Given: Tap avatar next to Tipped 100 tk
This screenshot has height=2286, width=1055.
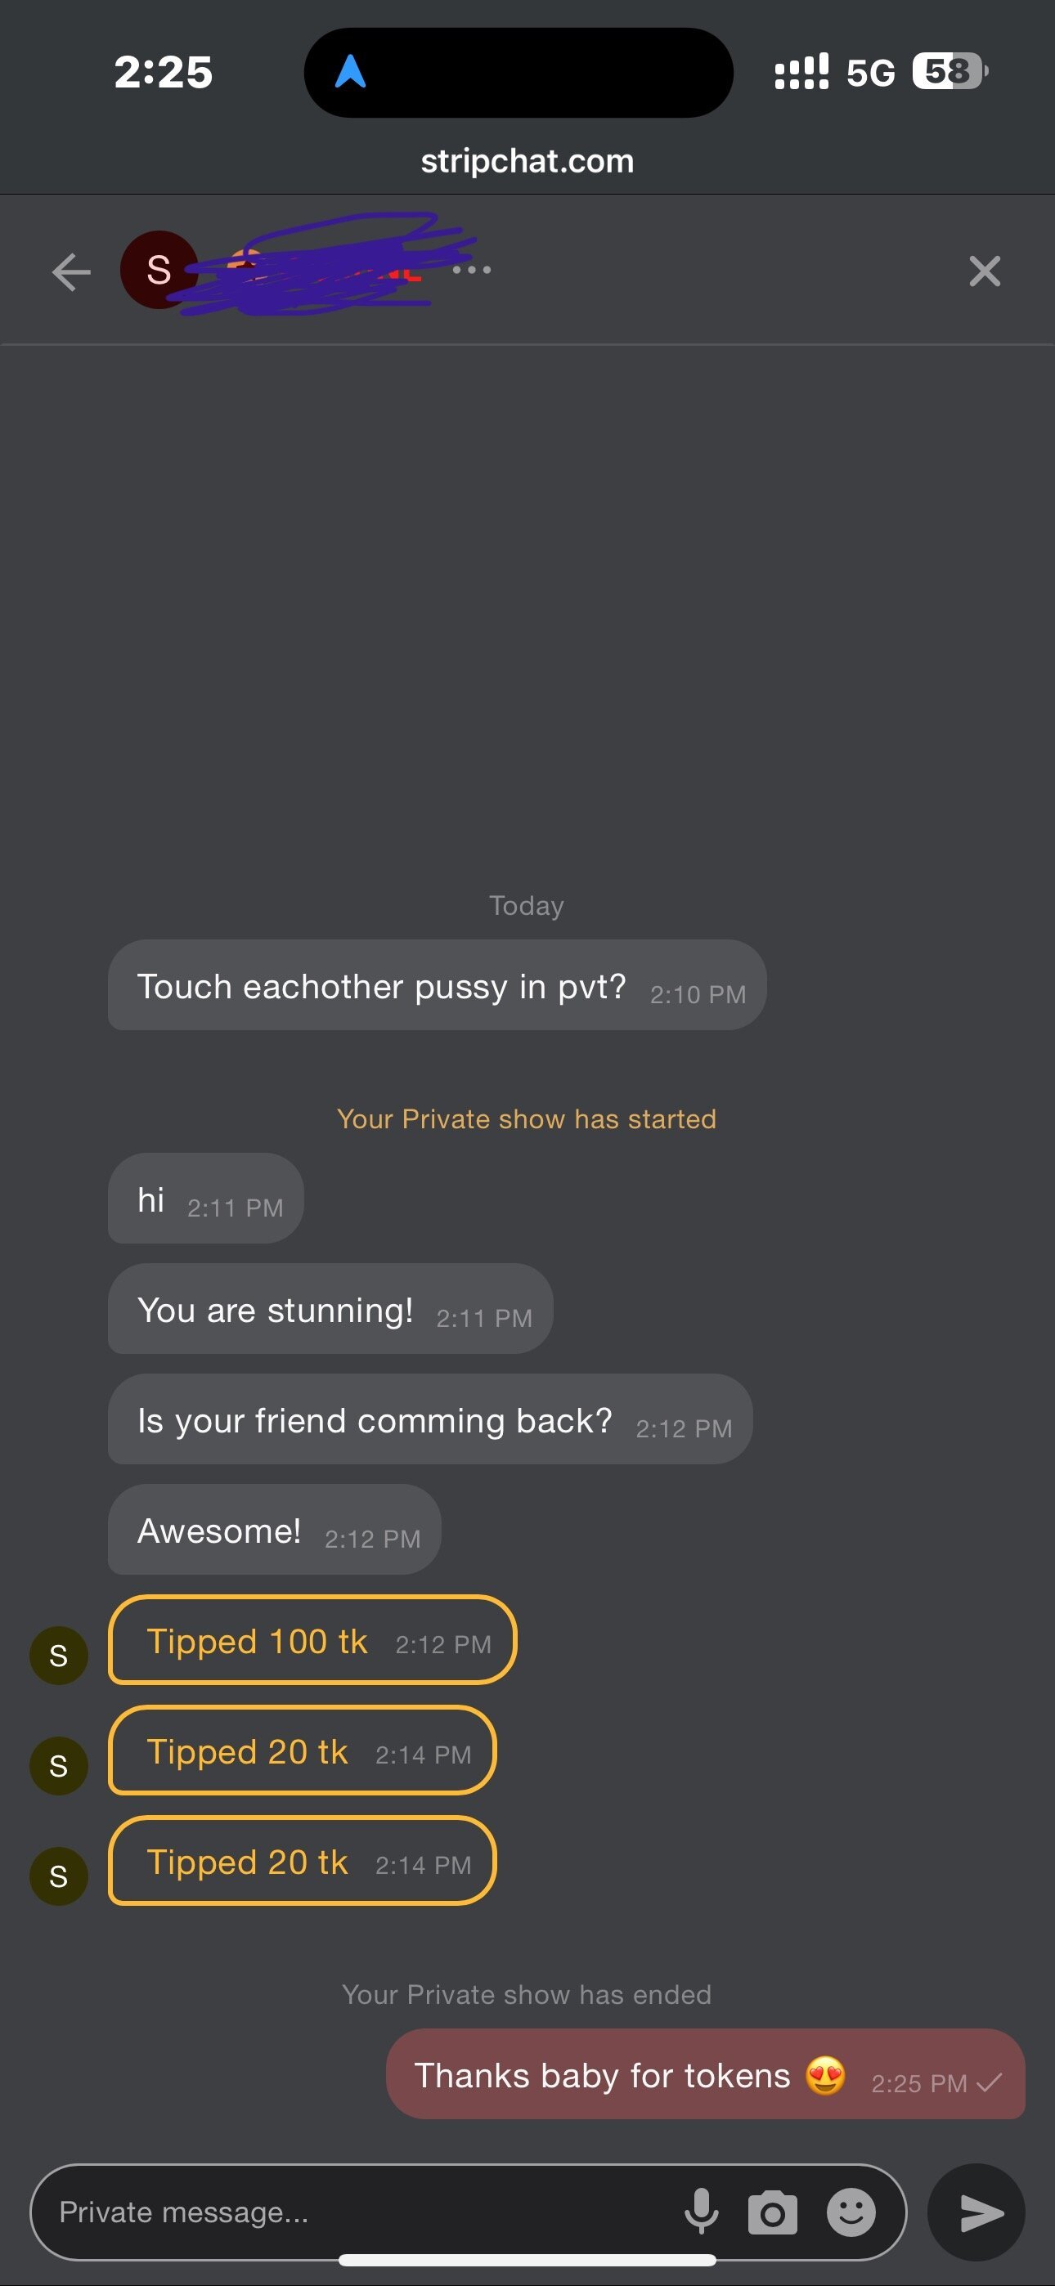Looking at the screenshot, I should coord(59,1655).
